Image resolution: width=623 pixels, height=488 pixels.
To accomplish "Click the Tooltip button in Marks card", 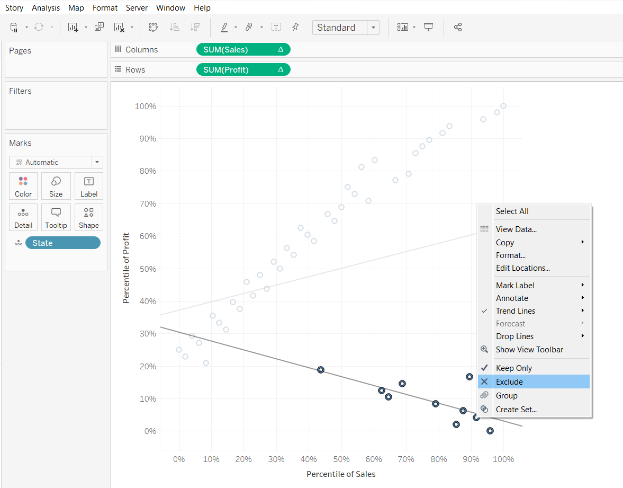I will [56, 217].
